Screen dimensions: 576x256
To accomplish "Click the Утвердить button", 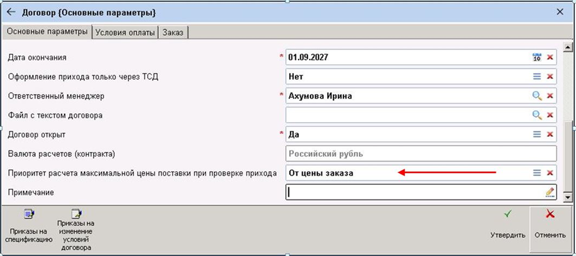I will click(507, 224).
